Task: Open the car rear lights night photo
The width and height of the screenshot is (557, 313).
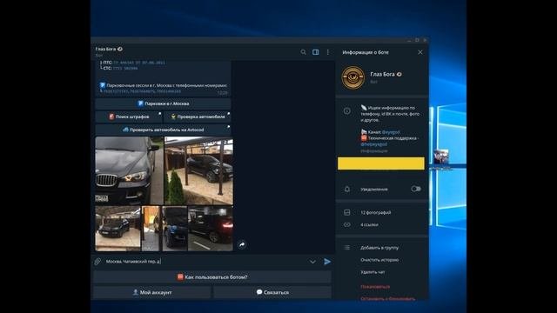Action: (211, 229)
